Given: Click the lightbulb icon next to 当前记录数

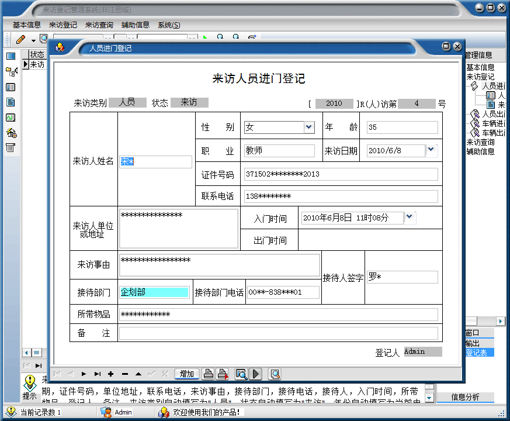Looking at the screenshot, I should [11, 412].
